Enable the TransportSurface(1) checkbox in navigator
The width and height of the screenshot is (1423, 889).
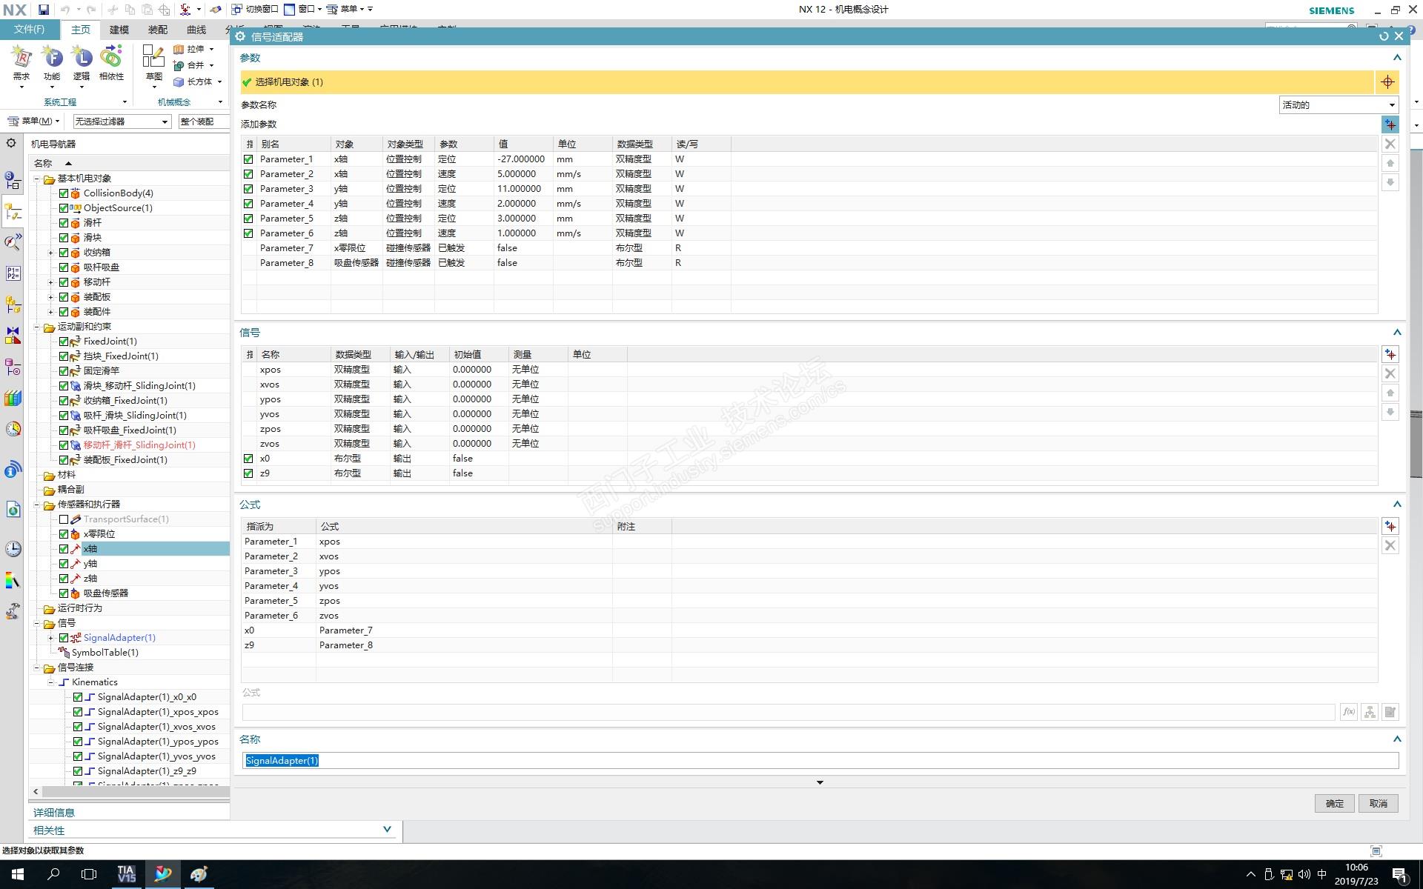[64, 519]
